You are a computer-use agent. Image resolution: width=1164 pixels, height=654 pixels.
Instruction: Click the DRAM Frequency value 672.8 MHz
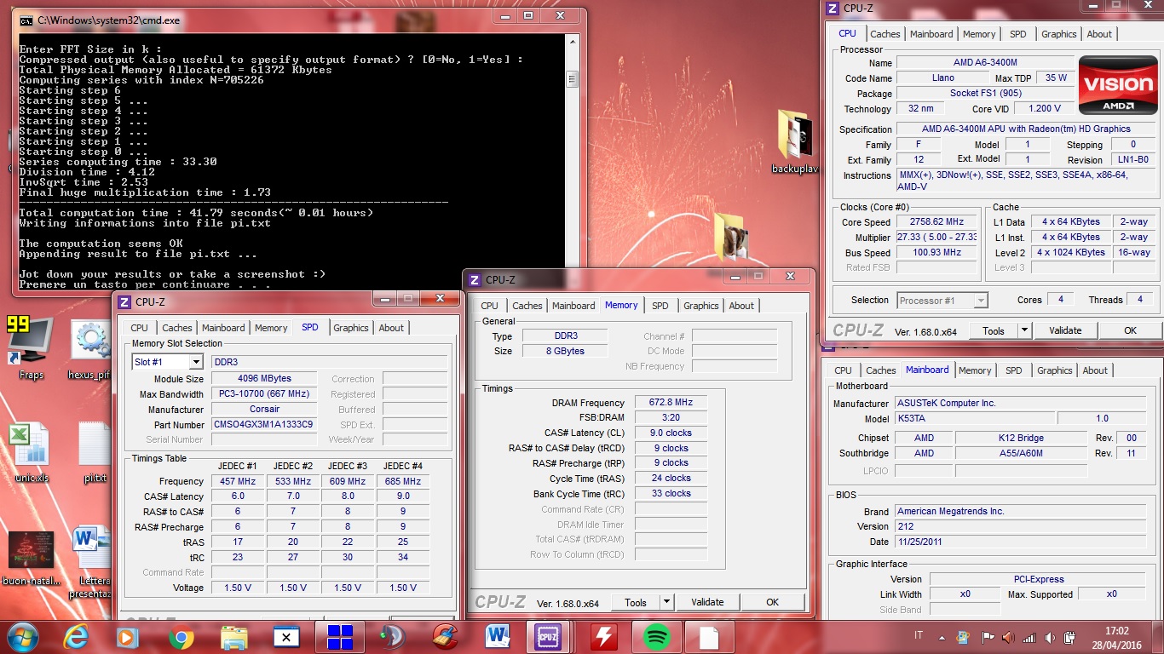tap(671, 403)
